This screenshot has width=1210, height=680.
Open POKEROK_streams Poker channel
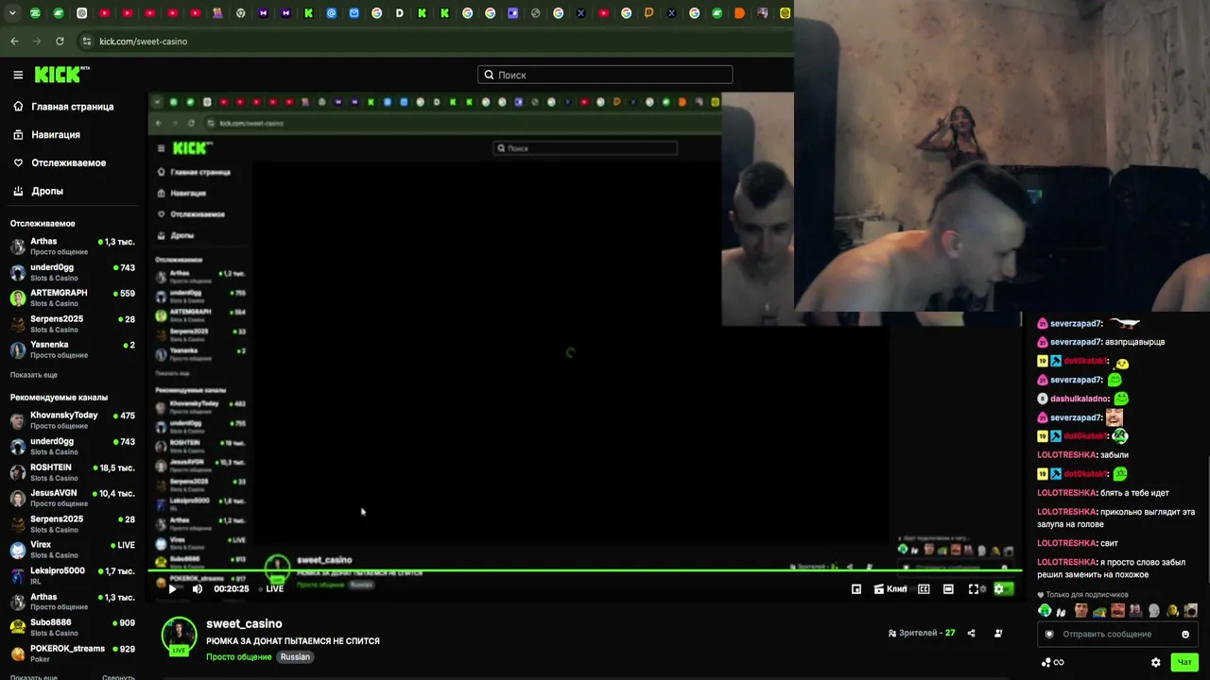click(x=73, y=654)
